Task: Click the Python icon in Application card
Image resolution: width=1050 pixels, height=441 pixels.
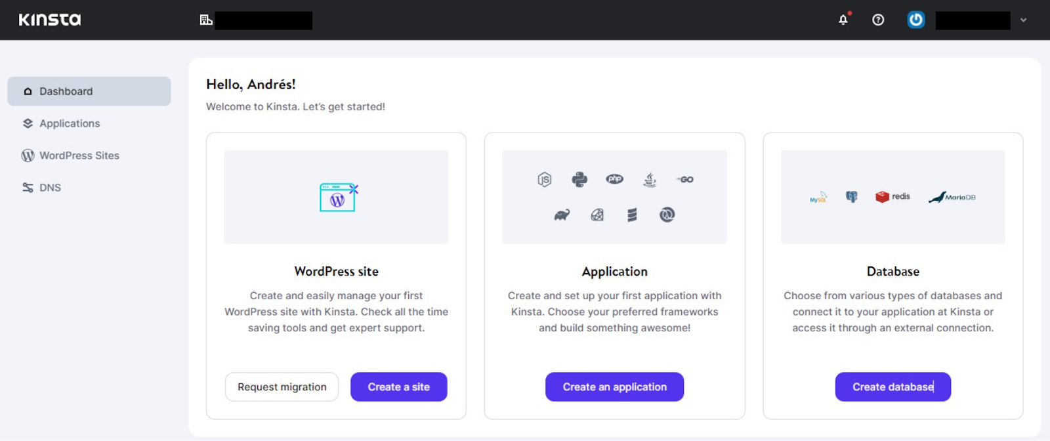Action: [x=579, y=179]
